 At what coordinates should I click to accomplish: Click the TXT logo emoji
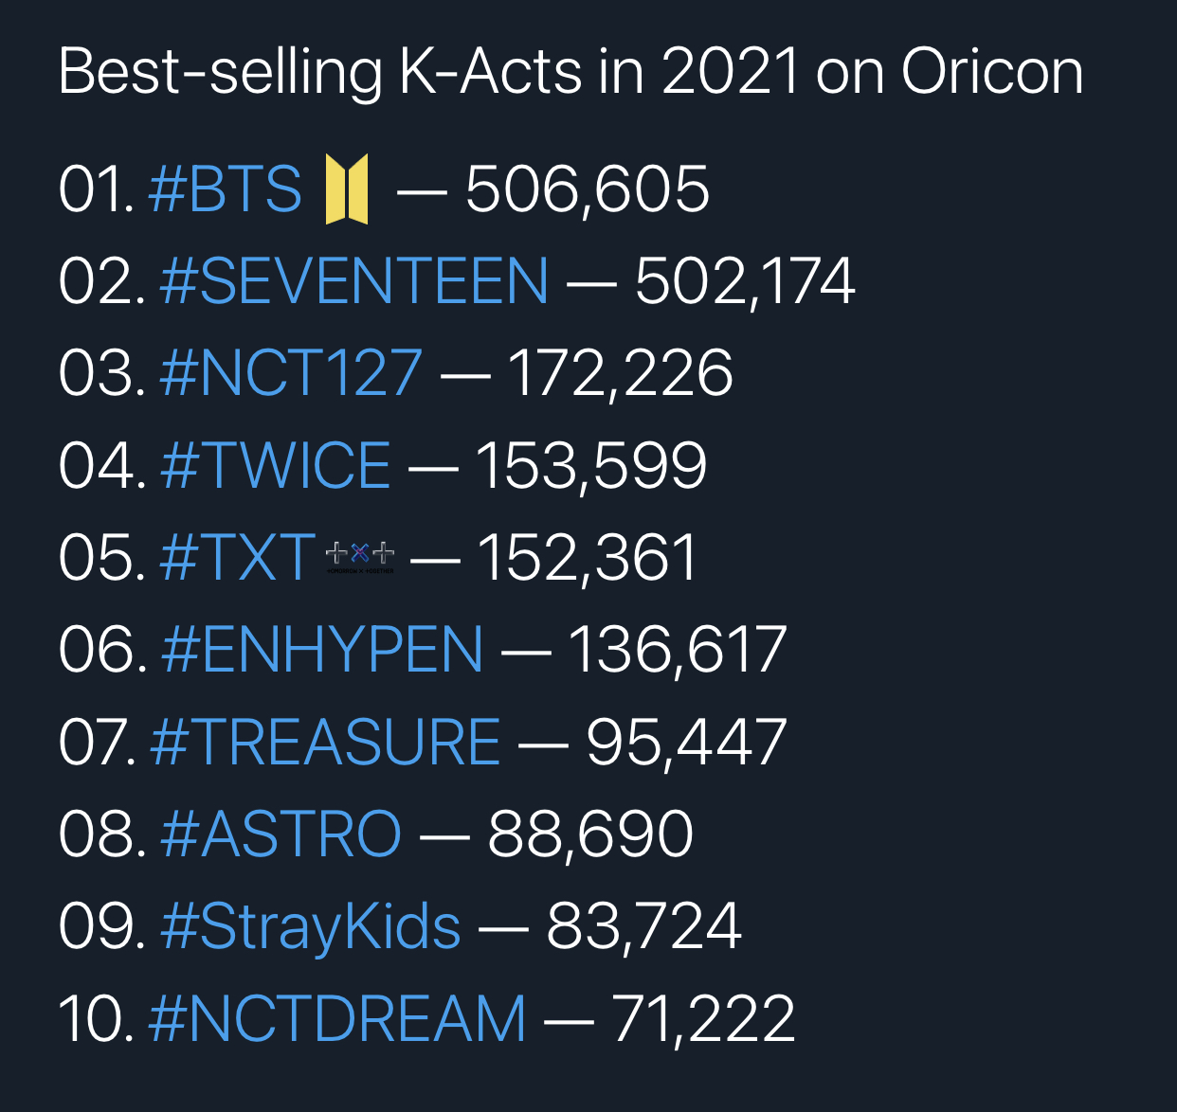(x=360, y=556)
